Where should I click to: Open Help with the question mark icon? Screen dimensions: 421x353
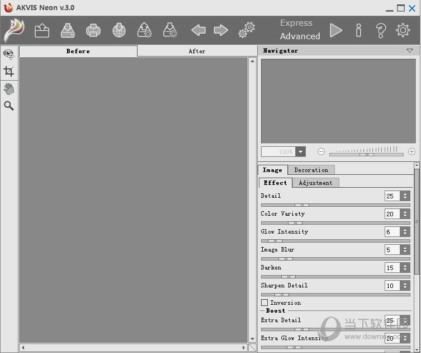pos(381,30)
